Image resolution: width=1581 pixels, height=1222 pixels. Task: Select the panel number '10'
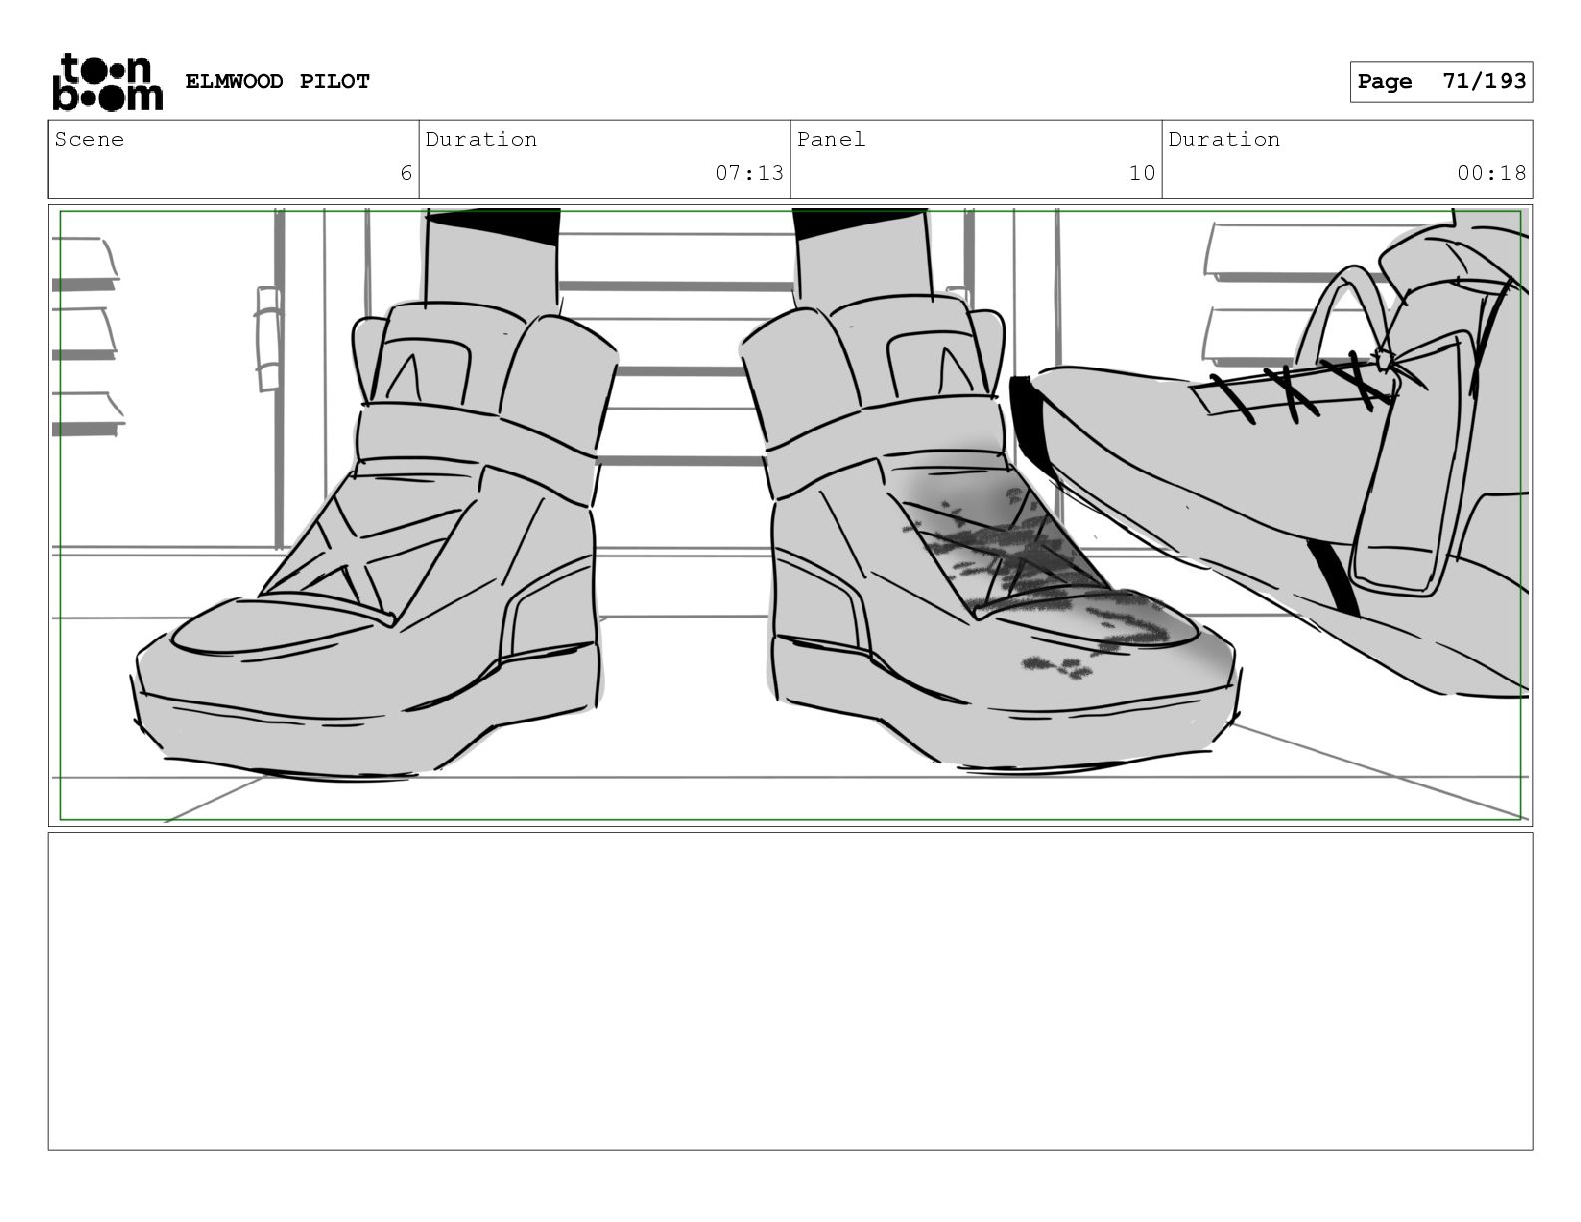(x=1142, y=173)
